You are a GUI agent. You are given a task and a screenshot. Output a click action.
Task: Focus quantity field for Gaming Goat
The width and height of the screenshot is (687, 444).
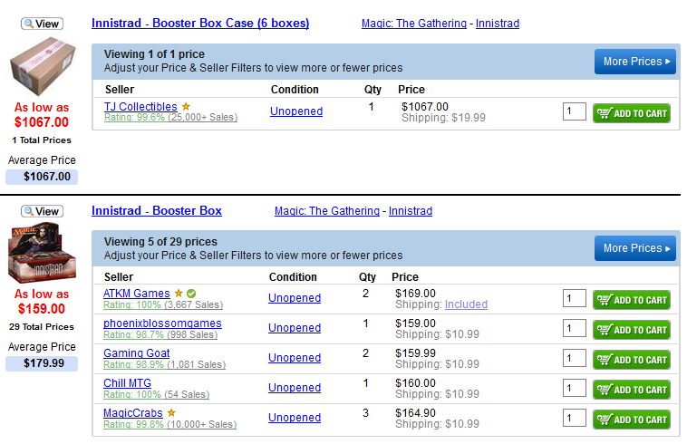[575, 358]
